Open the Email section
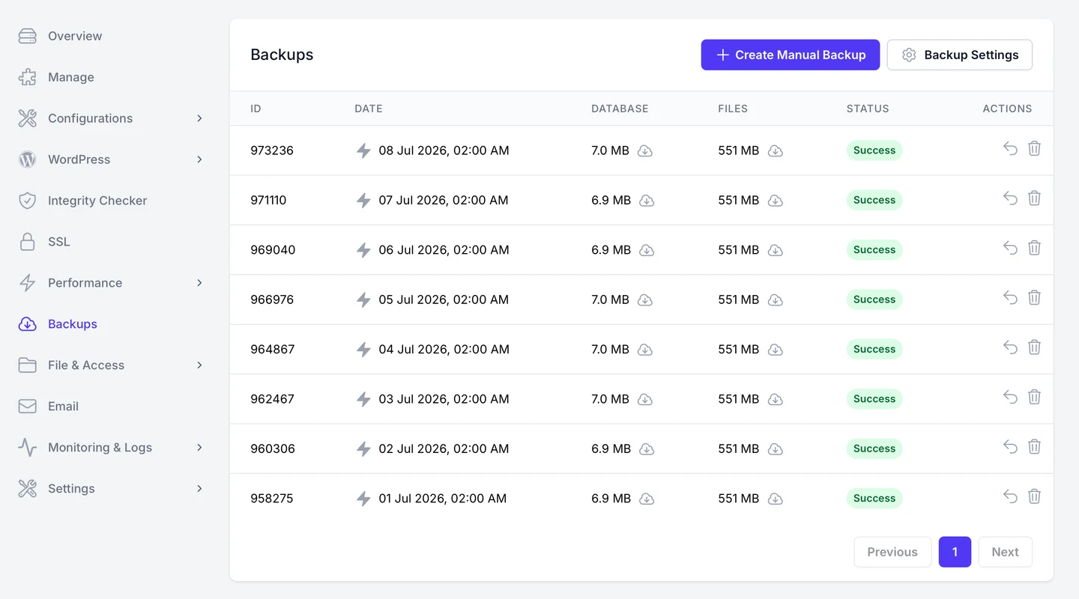Viewport: 1079px width, 599px height. click(x=63, y=407)
